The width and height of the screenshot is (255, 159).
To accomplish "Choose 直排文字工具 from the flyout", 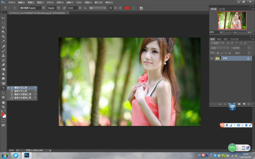I will [22, 91].
